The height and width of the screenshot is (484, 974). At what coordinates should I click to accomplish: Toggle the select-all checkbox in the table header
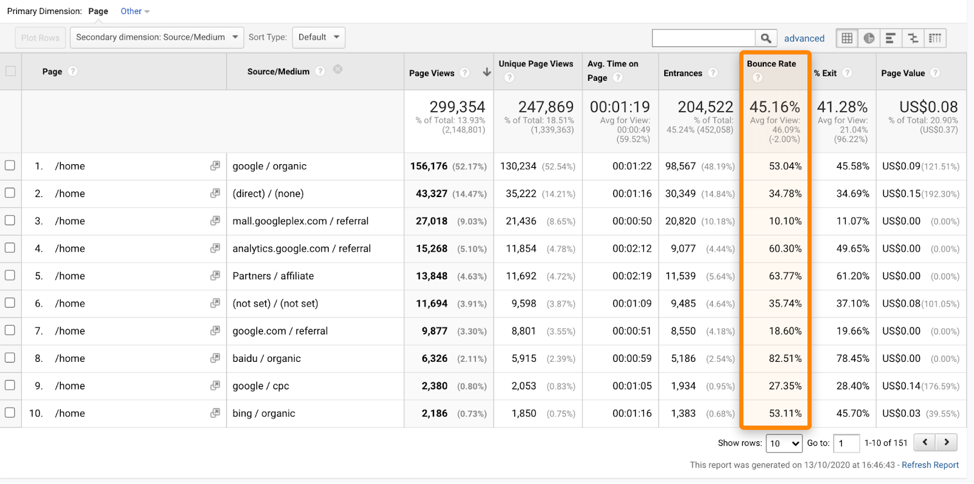(x=10, y=71)
